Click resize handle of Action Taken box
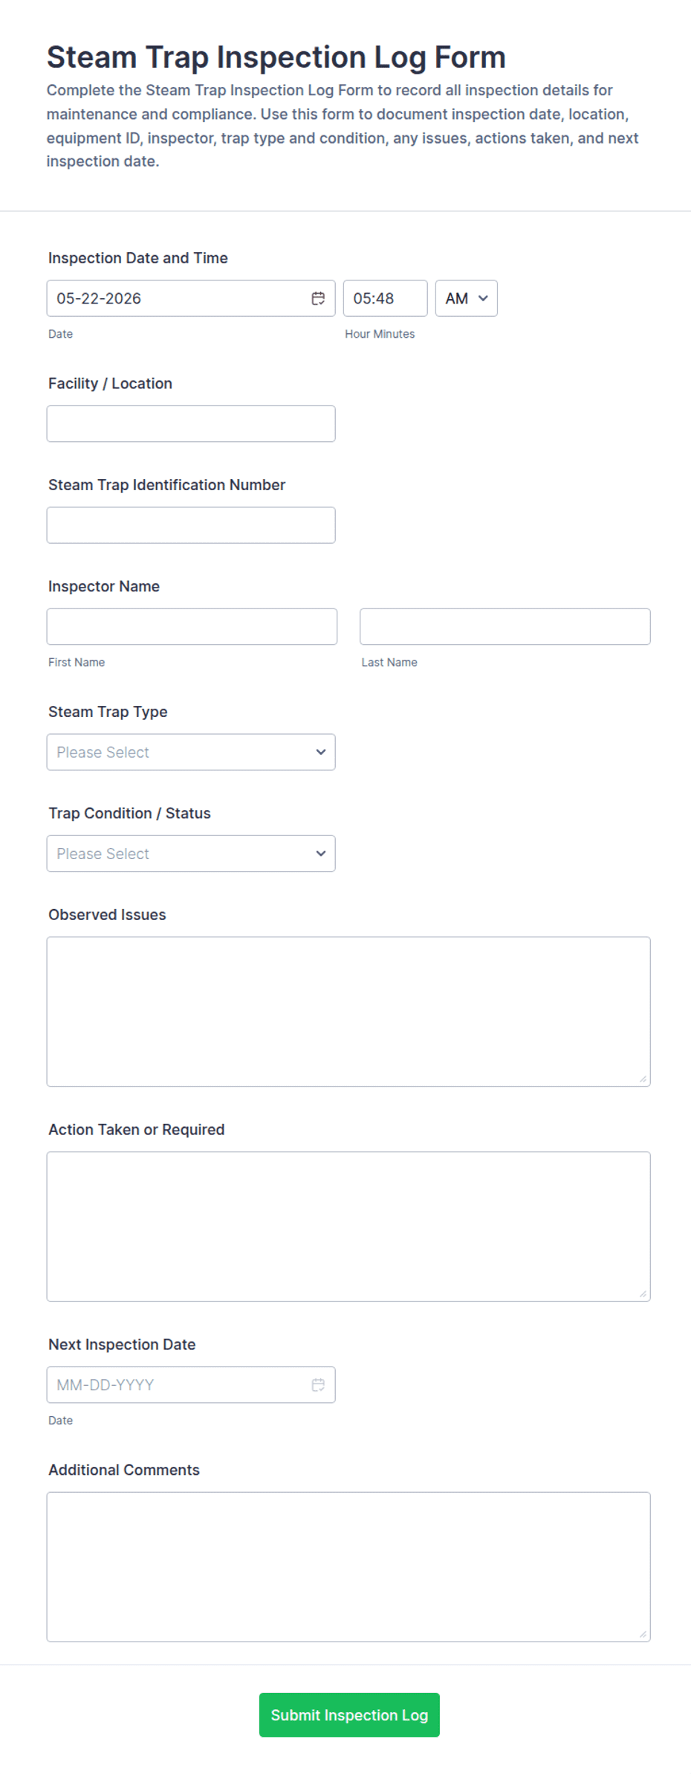 tap(643, 1293)
